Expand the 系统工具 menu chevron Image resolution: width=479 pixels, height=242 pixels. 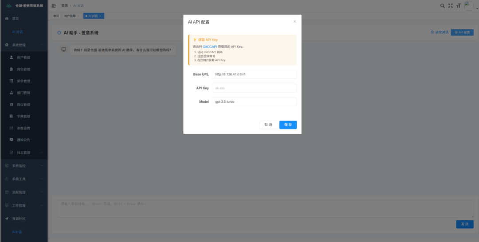(x=42, y=179)
